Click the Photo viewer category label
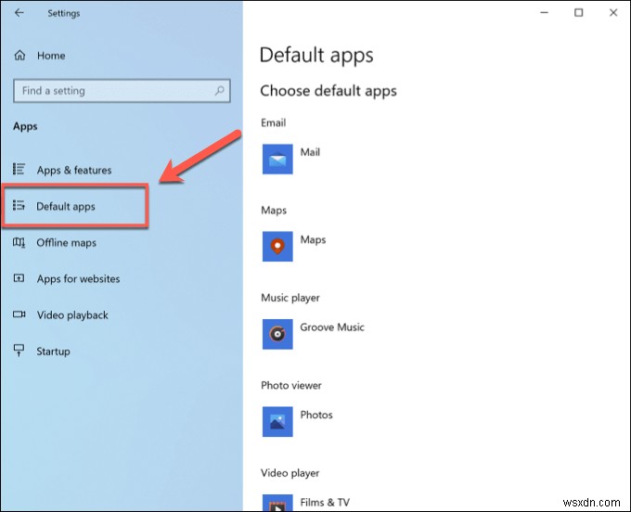Screen dimensions: 631x512 tap(291, 385)
